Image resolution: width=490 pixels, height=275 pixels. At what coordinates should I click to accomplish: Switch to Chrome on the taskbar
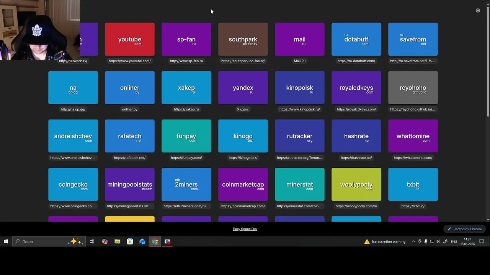155,241
